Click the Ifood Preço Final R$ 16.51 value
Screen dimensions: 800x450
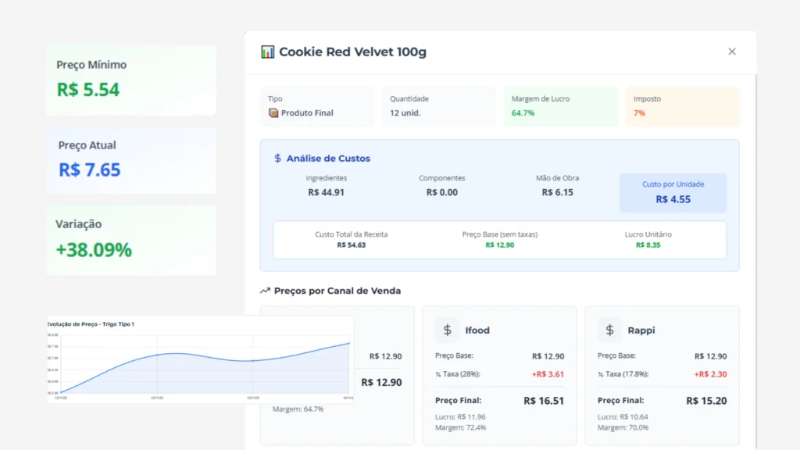coord(543,401)
